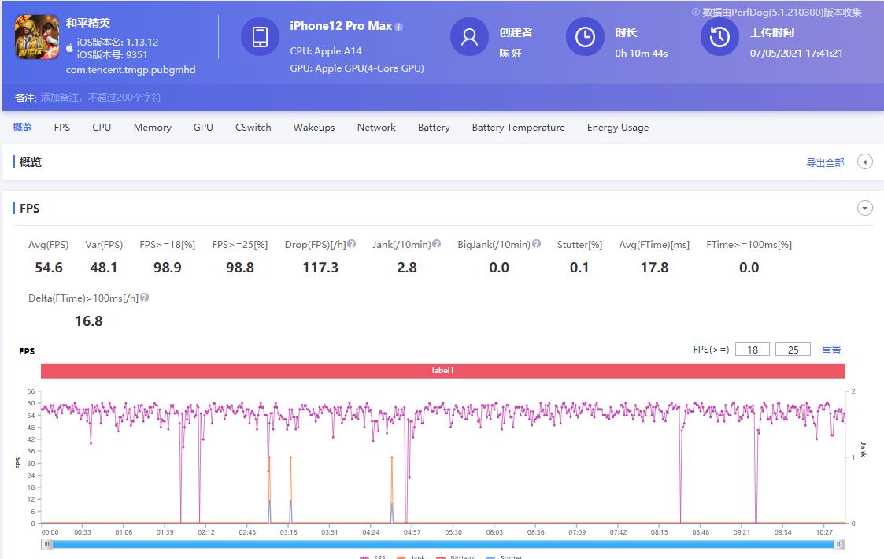Image resolution: width=884 pixels, height=559 pixels.
Task: Click the left handle of timeline range slider
Action: click(x=47, y=544)
